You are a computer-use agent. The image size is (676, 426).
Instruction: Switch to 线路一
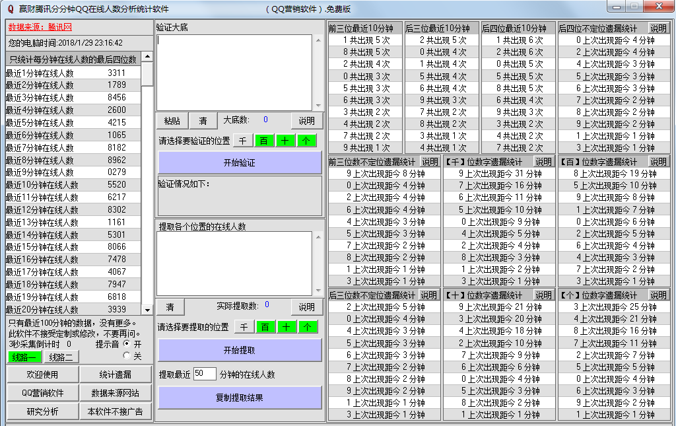click(25, 357)
